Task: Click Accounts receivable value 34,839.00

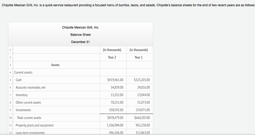Action: tap(117, 87)
